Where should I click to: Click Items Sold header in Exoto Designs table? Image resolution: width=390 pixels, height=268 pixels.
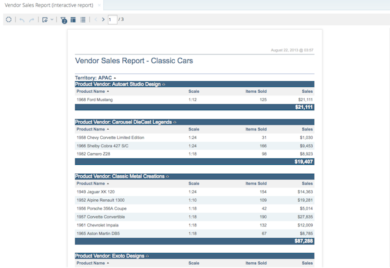[x=256, y=263]
